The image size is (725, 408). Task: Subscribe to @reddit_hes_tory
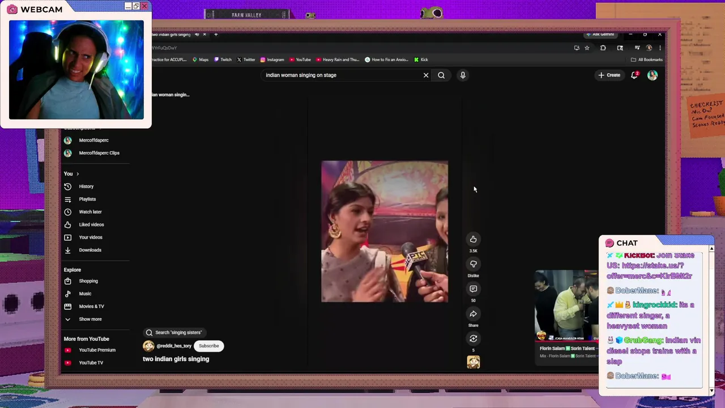[208, 346]
